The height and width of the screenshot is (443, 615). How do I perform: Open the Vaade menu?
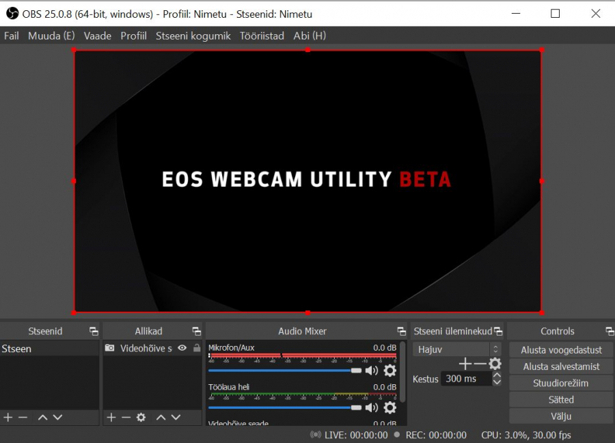[97, 36]
